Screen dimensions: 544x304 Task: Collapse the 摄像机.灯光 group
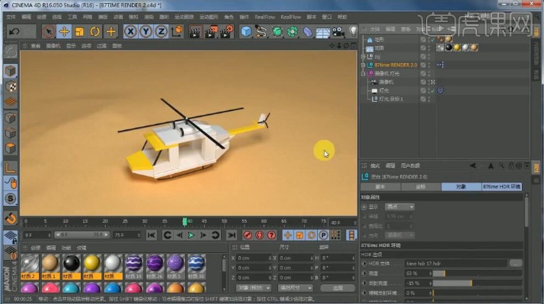coord(363,74)
